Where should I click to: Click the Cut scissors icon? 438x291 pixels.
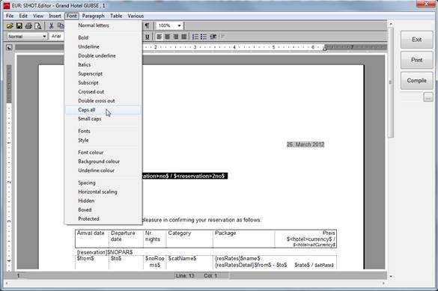tap(51, 26)
